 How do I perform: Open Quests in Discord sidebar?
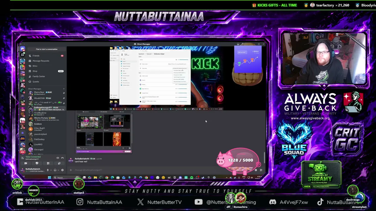point(46,82)
